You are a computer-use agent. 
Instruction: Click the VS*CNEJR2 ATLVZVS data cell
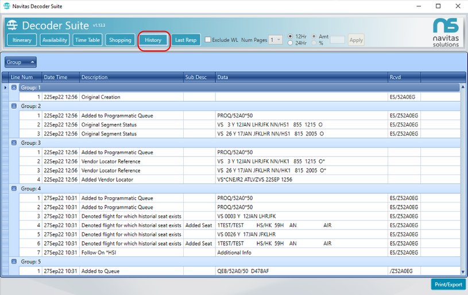301,179
